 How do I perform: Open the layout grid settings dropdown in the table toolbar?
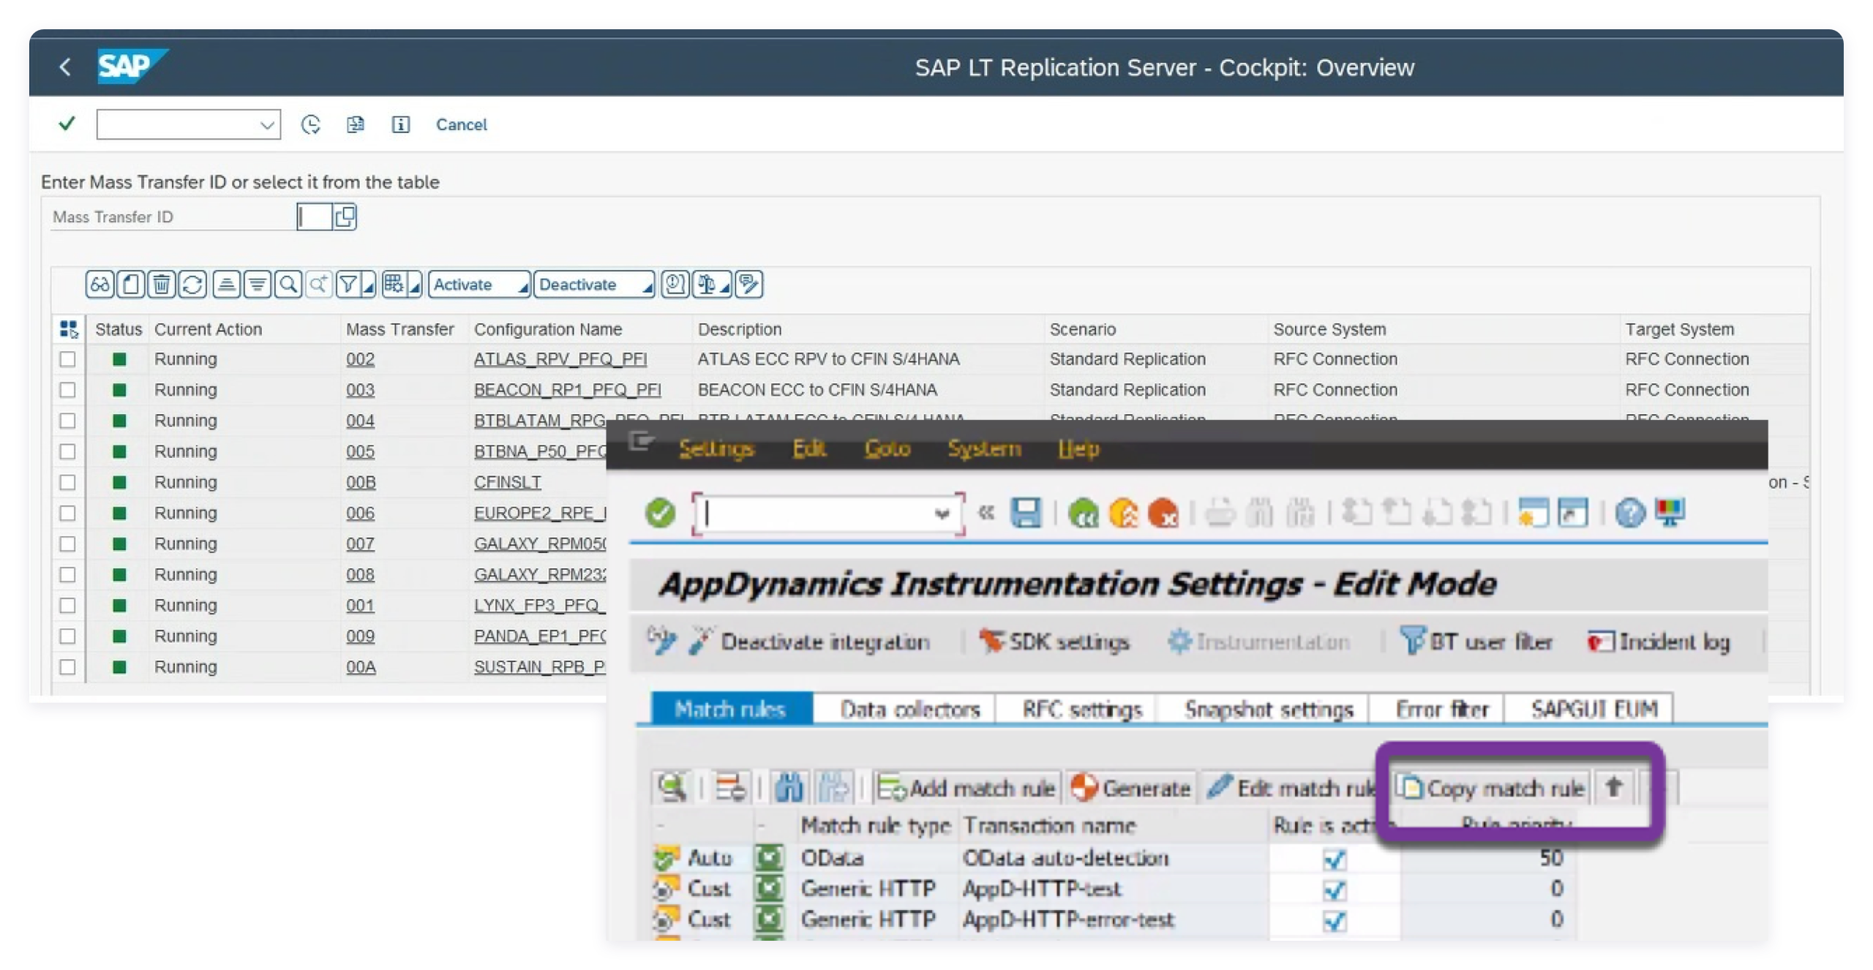[x=402, y=284]
